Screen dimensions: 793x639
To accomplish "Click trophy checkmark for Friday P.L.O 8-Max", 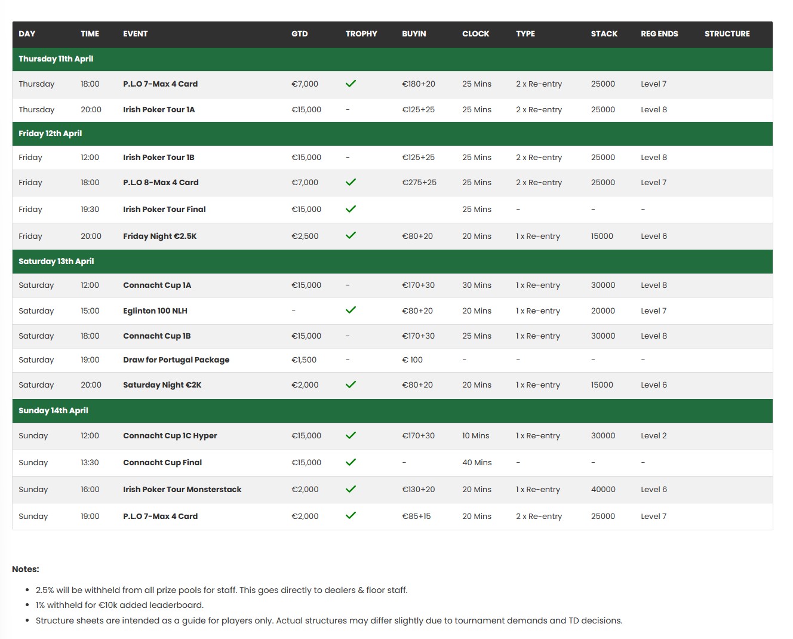I will 351,182.
